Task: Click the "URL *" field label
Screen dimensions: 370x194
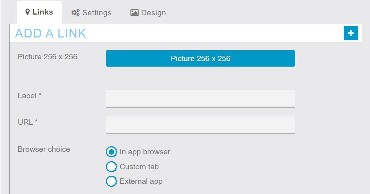Action: 28,122
